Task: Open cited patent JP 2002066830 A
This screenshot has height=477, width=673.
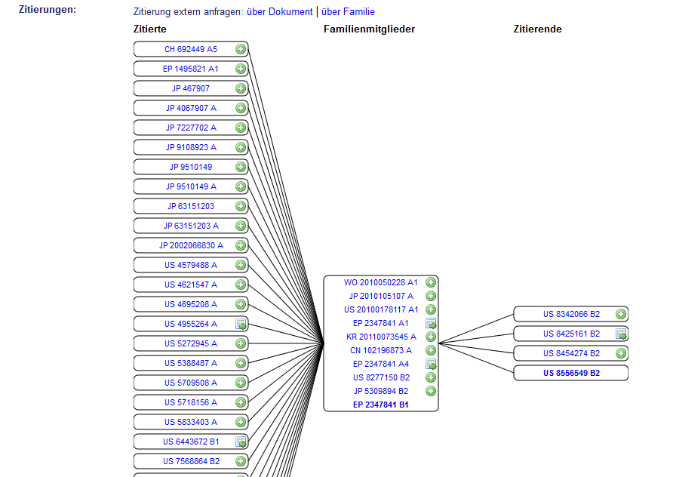Action: point(191,245)
